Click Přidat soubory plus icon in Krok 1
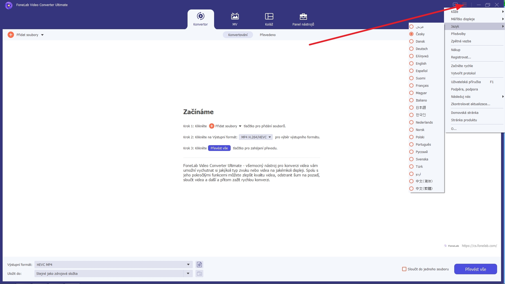Viewport: 505px width, 284px height. click(211, 126)
